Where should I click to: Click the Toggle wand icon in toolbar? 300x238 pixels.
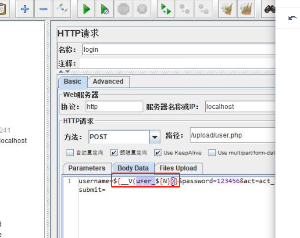pyautogui.click(x=62, y=9)
